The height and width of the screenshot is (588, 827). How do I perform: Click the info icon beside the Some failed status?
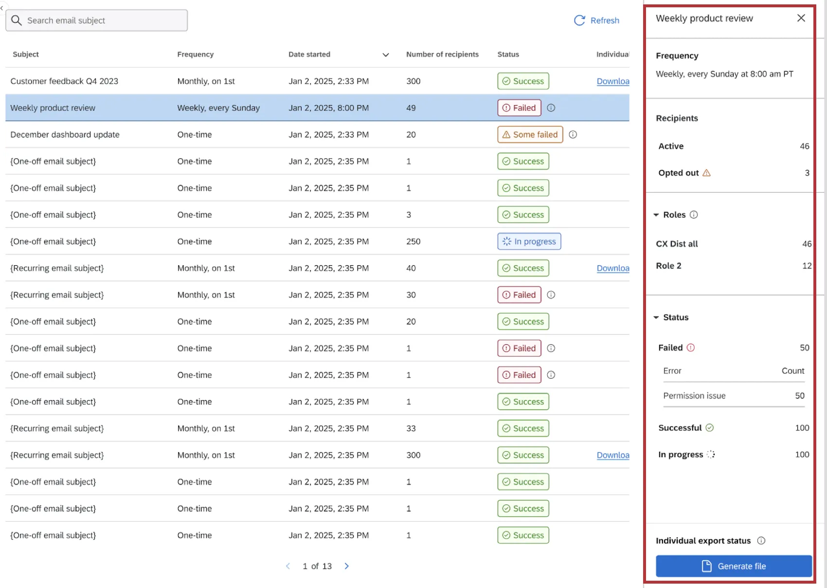pos(573,134)
